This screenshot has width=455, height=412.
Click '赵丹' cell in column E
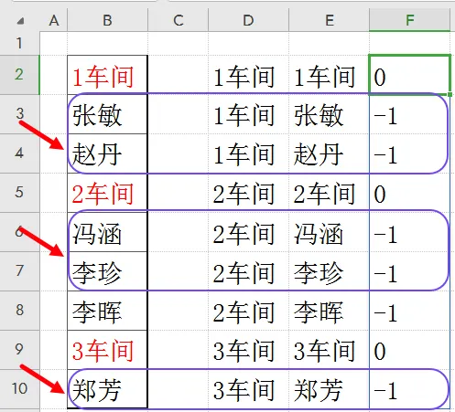point(329,153)
